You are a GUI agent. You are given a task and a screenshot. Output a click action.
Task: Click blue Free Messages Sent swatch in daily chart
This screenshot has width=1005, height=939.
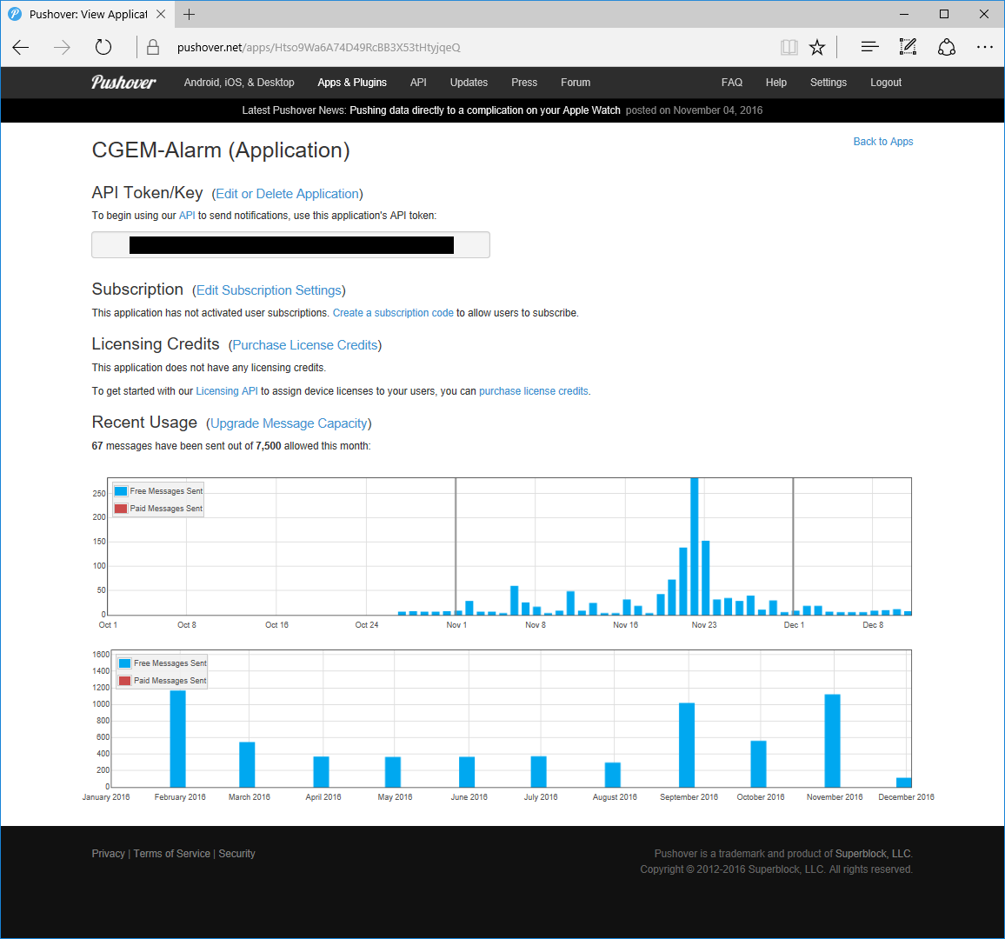point(121,491)
